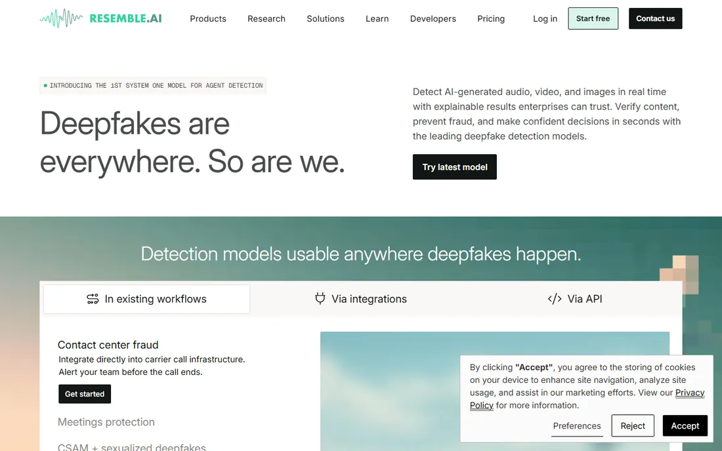Viewport: 722px width, 451px height.
Task: Switch to the Via API tab
Action: (575, 299)
